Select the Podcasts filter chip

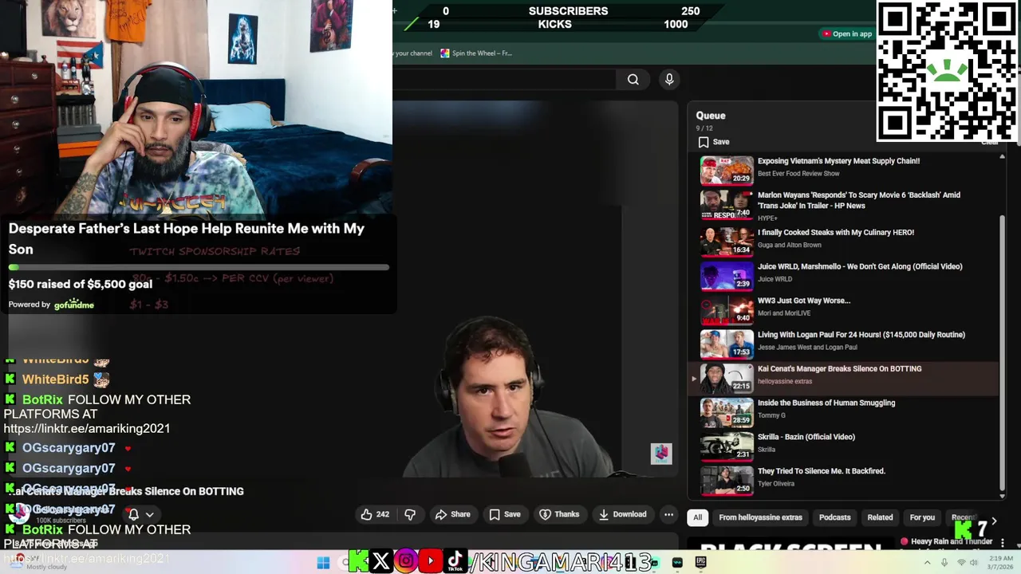[834, 517]
